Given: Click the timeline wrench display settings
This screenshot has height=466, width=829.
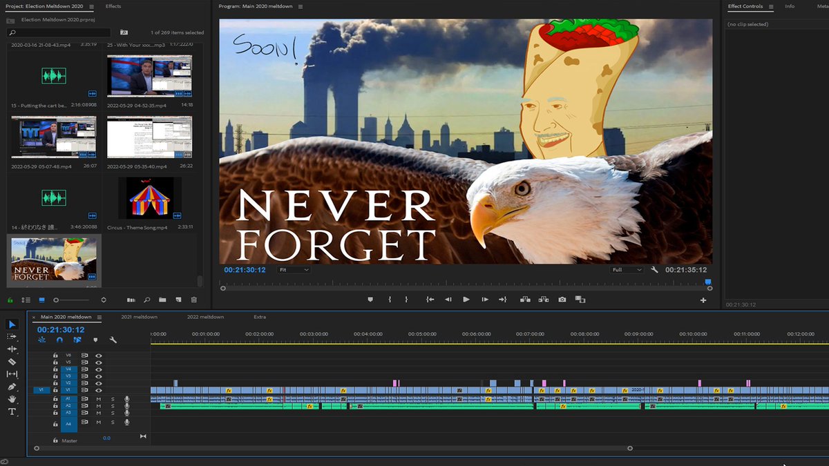Looking at the screenshot, I should coord(113,340).
